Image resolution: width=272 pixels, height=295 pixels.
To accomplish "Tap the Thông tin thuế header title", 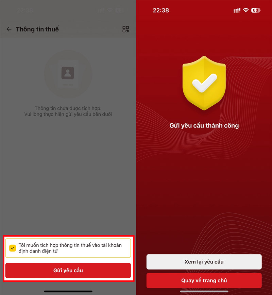I will (x=37, y=29).
